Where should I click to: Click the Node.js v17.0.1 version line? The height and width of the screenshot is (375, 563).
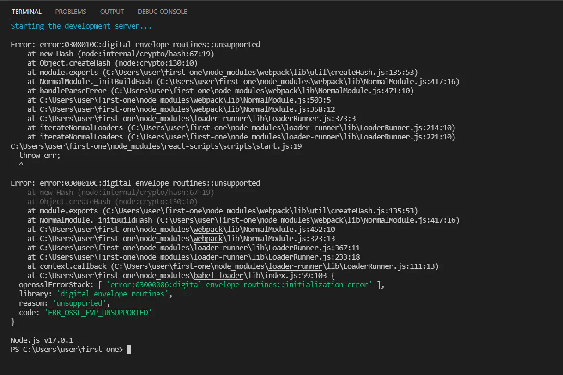coord(42,340)
